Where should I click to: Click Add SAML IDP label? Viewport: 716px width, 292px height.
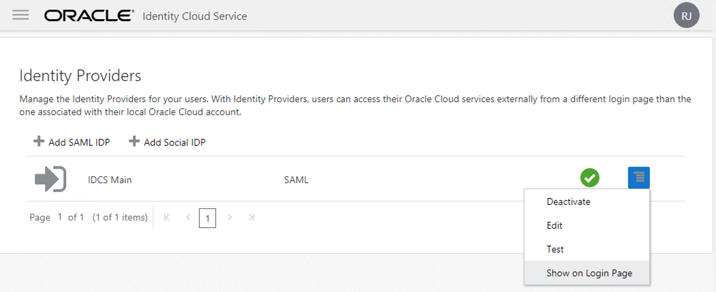[x=79, y=142]
